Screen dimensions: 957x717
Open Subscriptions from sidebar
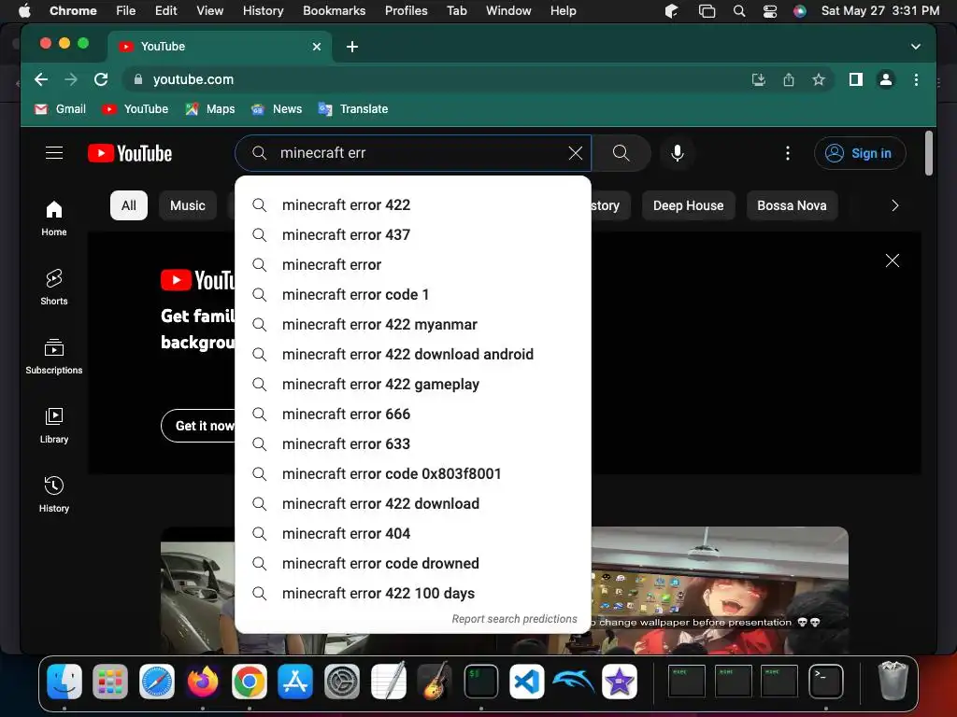[x=53, y=356]
